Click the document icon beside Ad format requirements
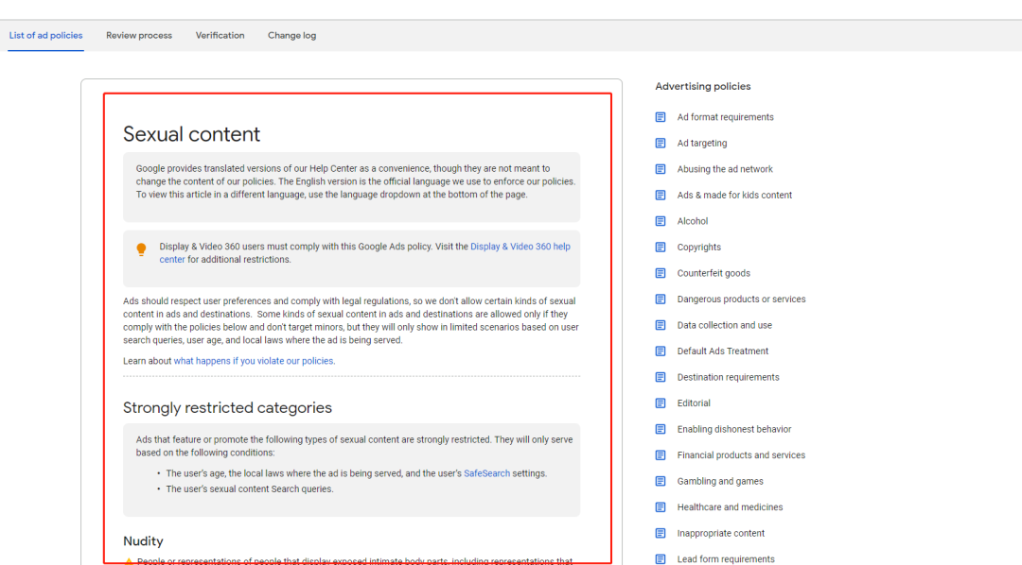 click(x=661, y=117)
